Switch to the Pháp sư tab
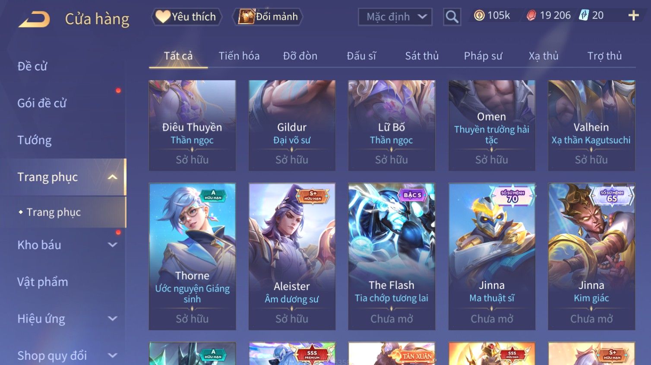 (x=483, y=56)
